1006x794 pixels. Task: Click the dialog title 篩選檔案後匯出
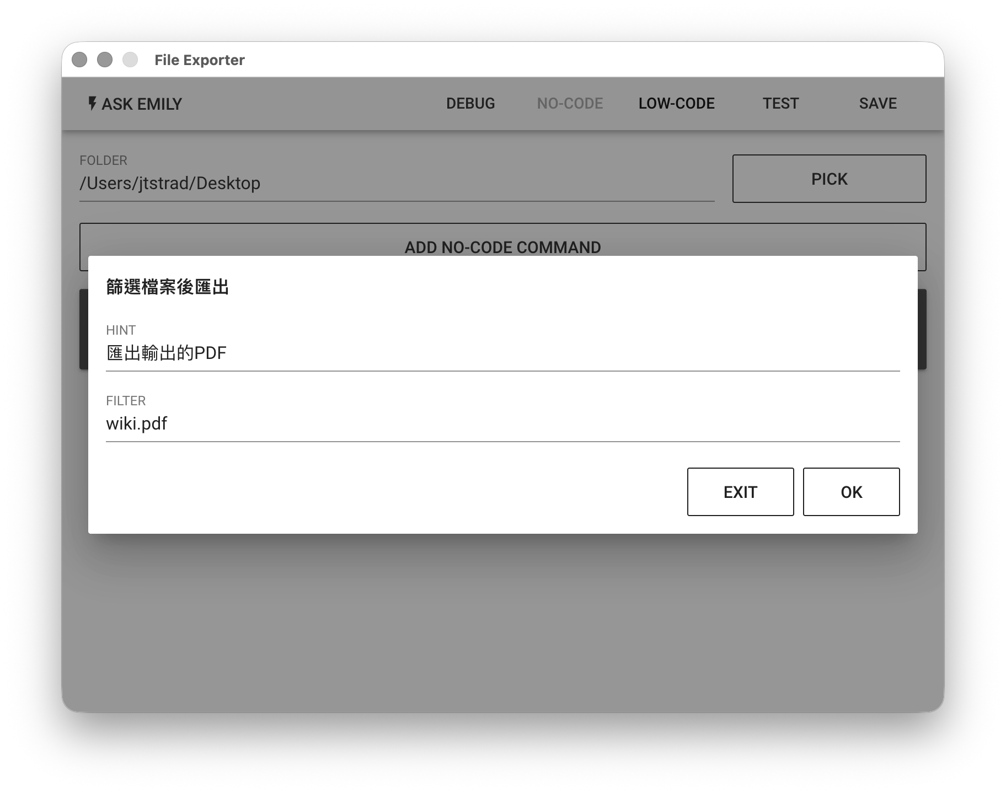[167, 287]
